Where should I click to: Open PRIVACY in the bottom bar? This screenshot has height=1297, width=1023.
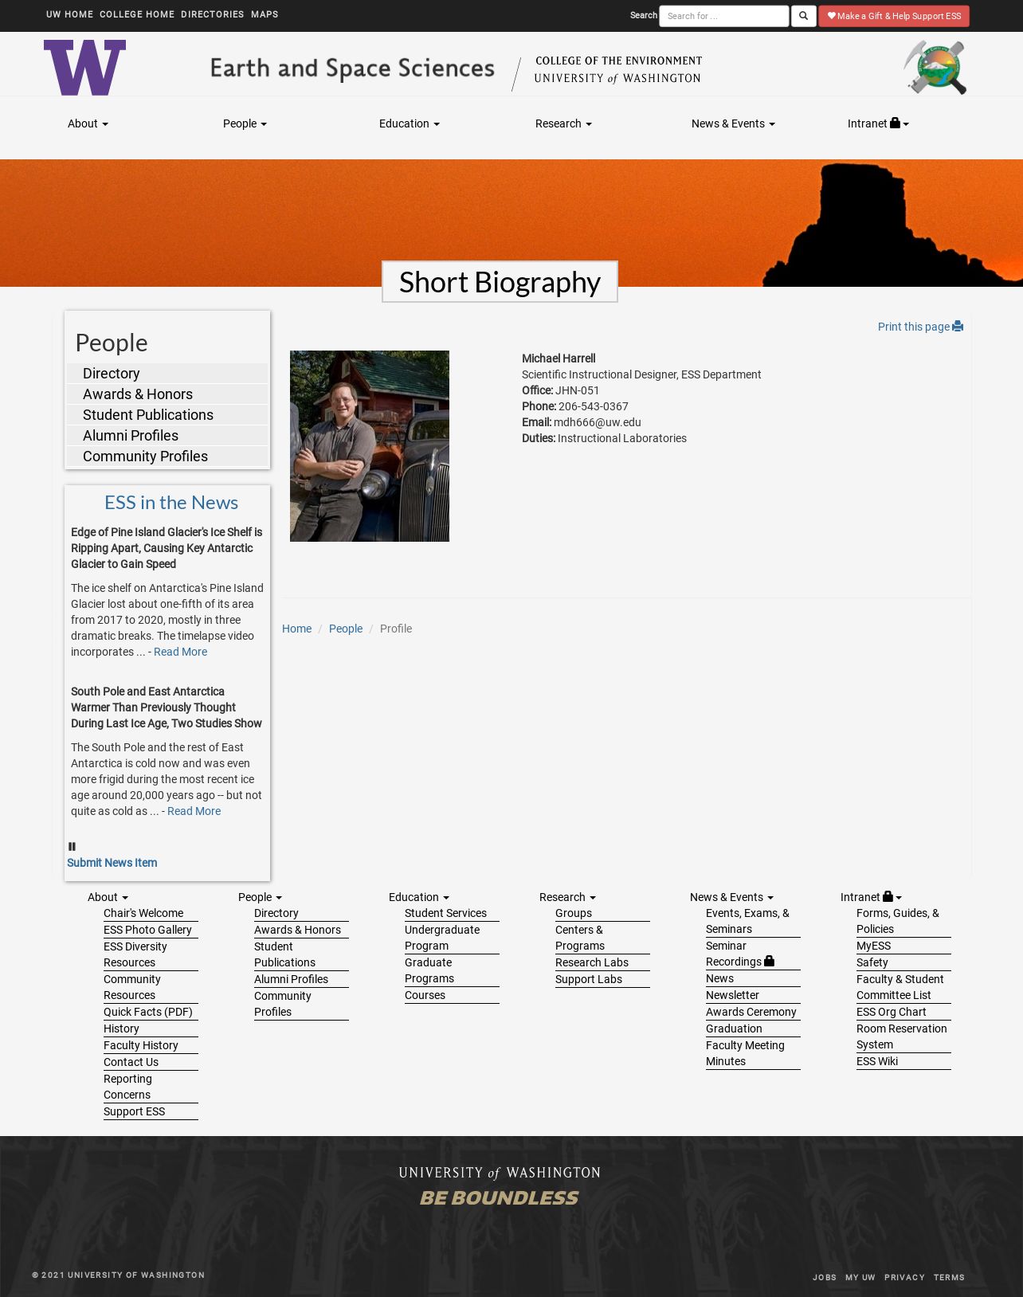[904, 1277]
